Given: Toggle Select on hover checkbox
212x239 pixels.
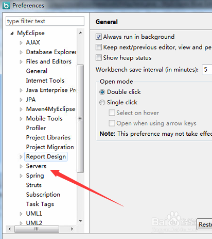Looking at the screenshot, I should click(x=112, y=113).
